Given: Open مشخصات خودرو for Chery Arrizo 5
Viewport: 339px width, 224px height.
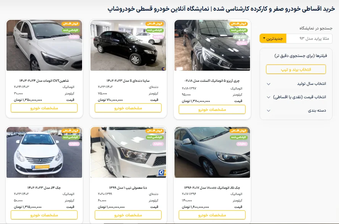Looking at the screenshot, I should click(212, 109).
